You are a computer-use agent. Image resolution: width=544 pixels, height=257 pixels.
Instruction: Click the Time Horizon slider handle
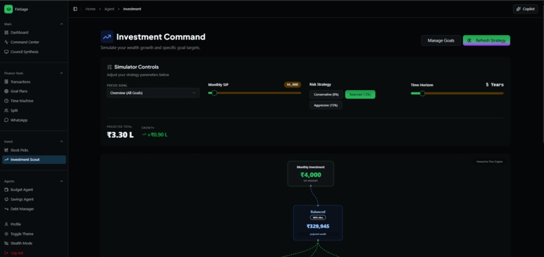point(423,94)
